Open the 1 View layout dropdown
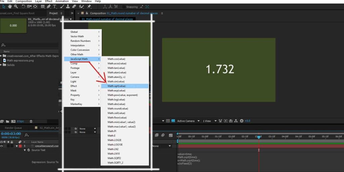 tap(207, 121)
